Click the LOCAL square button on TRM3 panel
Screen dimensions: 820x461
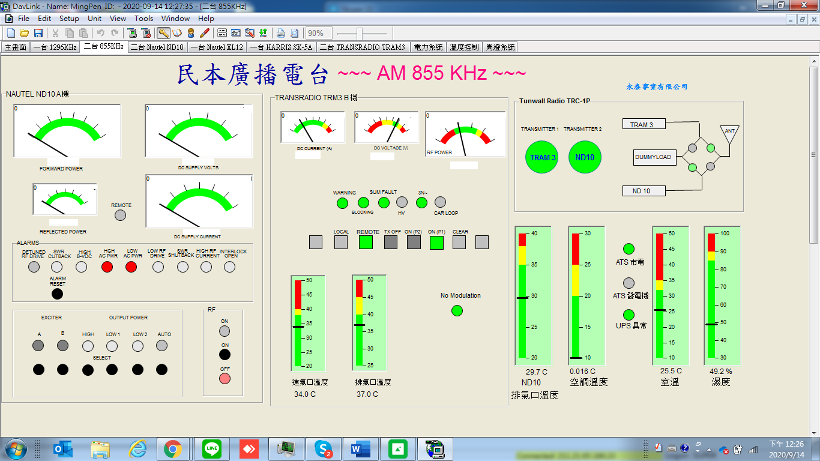(x=341, y=242)
